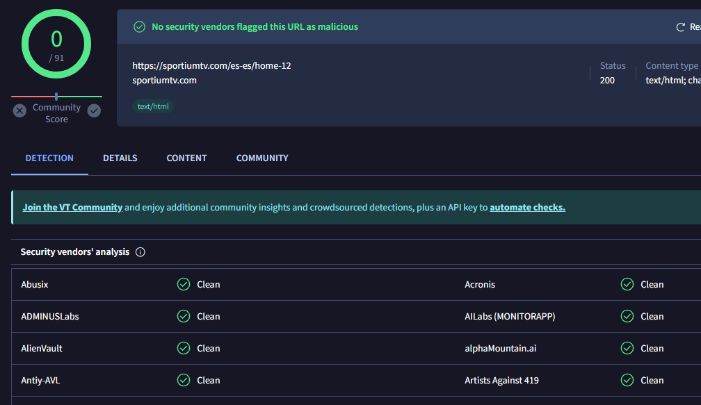Click the Clean check icon for ADMINUSLabs
Image resolution: width=701 pixels, height=405 pixels.
point(184,316)
